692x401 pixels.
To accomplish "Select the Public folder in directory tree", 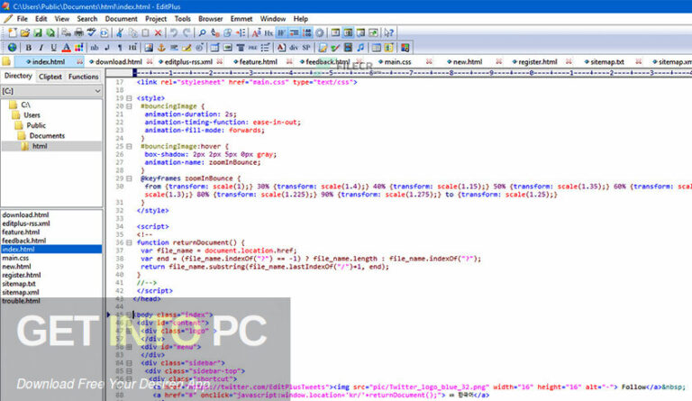I will coord(36,125).
